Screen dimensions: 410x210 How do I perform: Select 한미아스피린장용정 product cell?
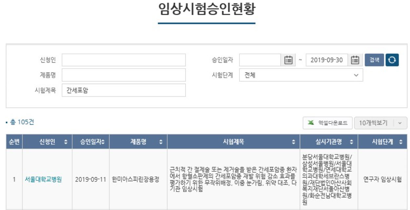click(138, 179)
